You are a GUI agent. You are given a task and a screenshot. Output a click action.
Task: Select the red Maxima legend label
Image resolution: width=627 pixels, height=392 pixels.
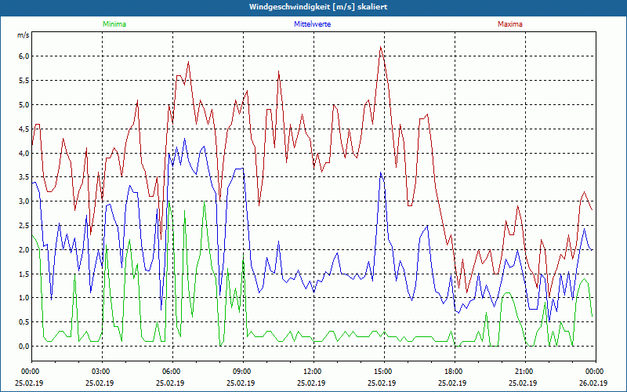pos(510,24)
